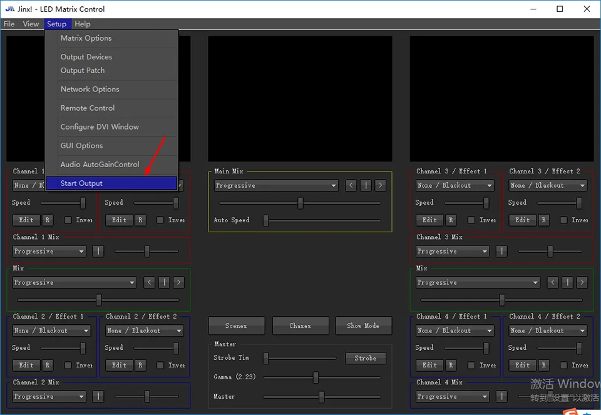Screen dimensions: 601x415
Task: Click right Mix next arrow below Channel 3
Action: pyautogui.click(x=582, y=282)
